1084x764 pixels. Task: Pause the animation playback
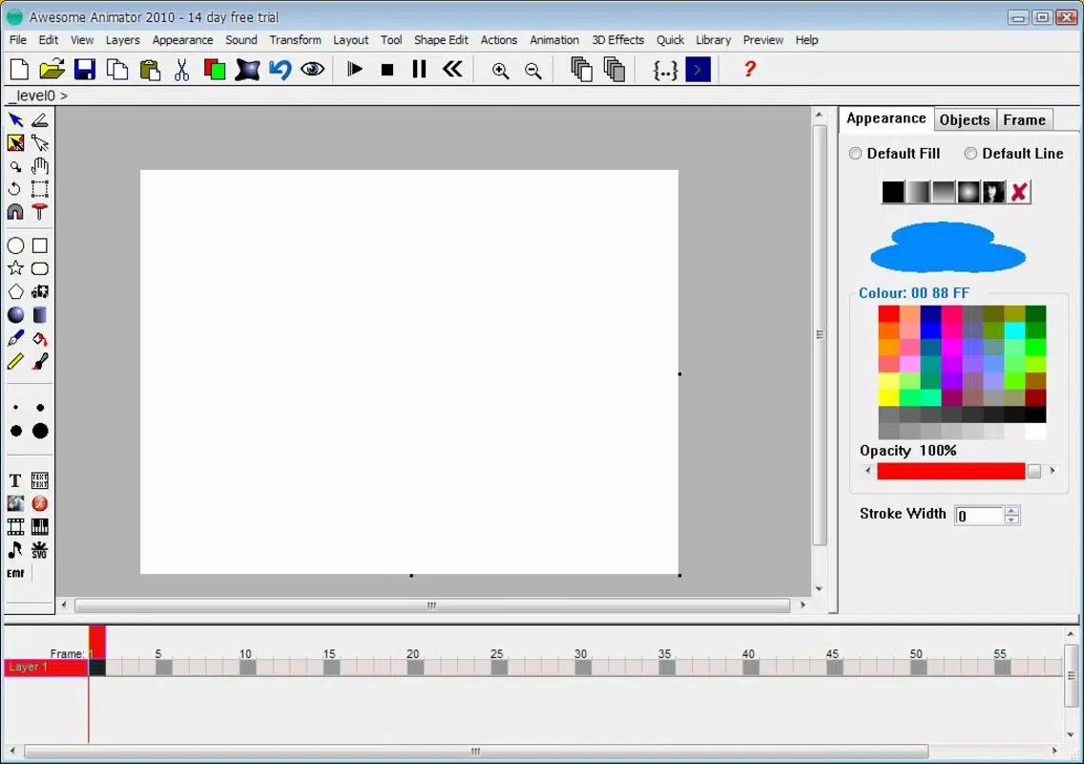(419, 69)
